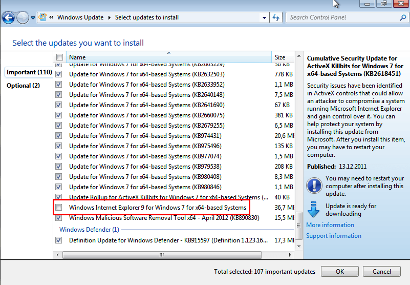Viewport: 410px width, 285px height.
Task: Uncheck the Malicious Software Removal Tool checkbox
Action: pos(59,218)
